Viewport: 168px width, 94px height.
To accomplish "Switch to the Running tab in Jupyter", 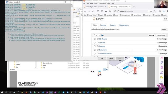I will [103, 25].
